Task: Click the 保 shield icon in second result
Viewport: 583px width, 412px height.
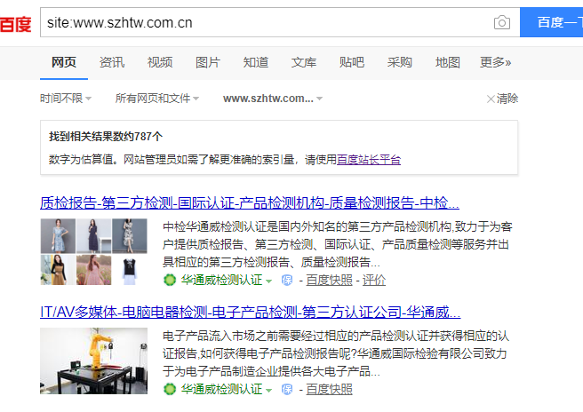Action: point(287,389)
